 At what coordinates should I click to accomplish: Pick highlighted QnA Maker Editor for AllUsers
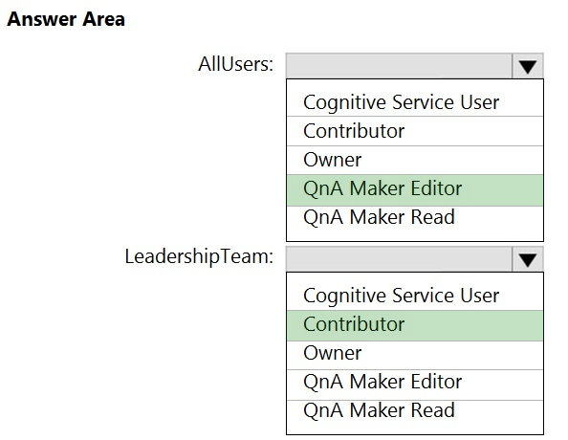(x=415, y=190)
